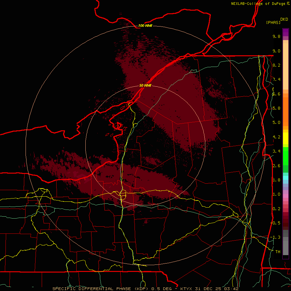
Task: Click the 8.2 value on the legend scale
Action: 276,65
